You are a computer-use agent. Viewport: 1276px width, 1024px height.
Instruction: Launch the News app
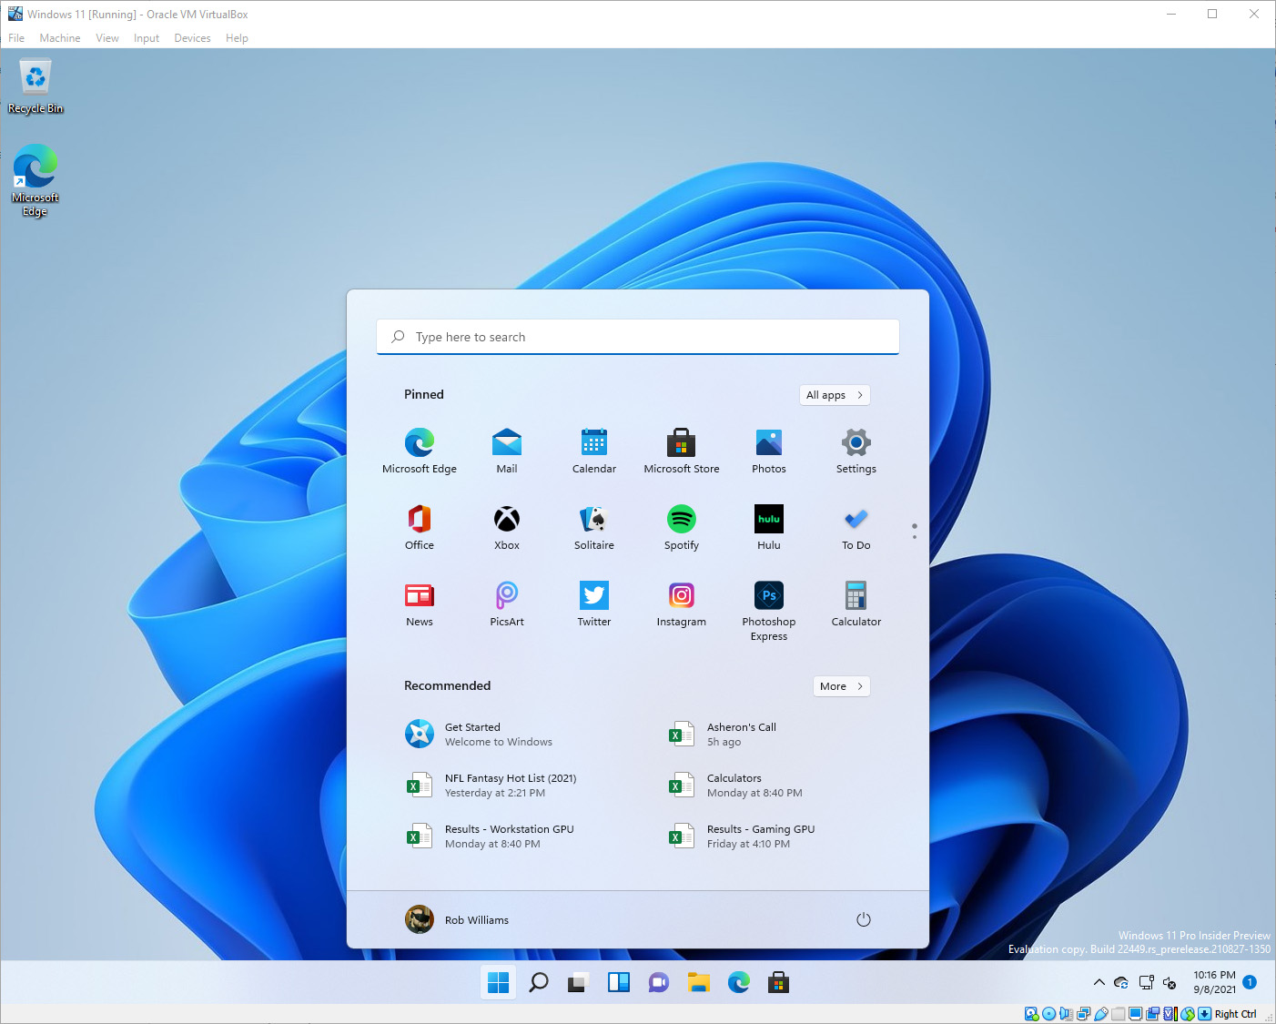click(x=420, y=603)
